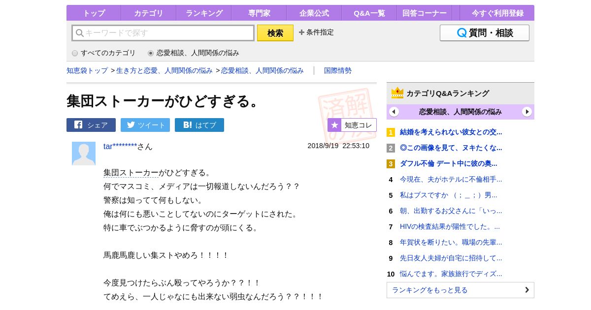Select the すべてのカテゴリ radio button
Screen dimensions: 591x310
point(75,53)
